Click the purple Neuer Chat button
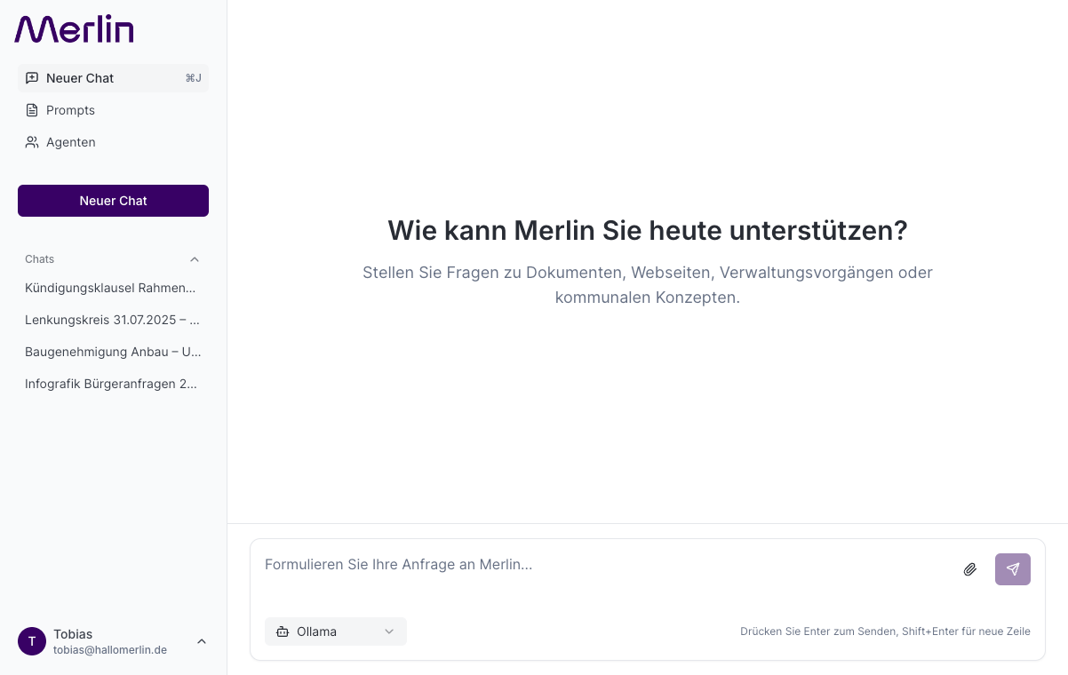The width and height of the screenshot is (1068, 675). pos(113,201)
